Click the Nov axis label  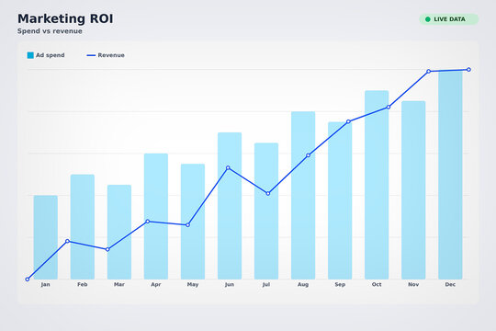[413, 284]
